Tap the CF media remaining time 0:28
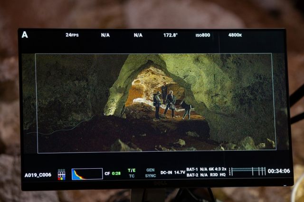The image size is (304, 202). pos(116,173)
